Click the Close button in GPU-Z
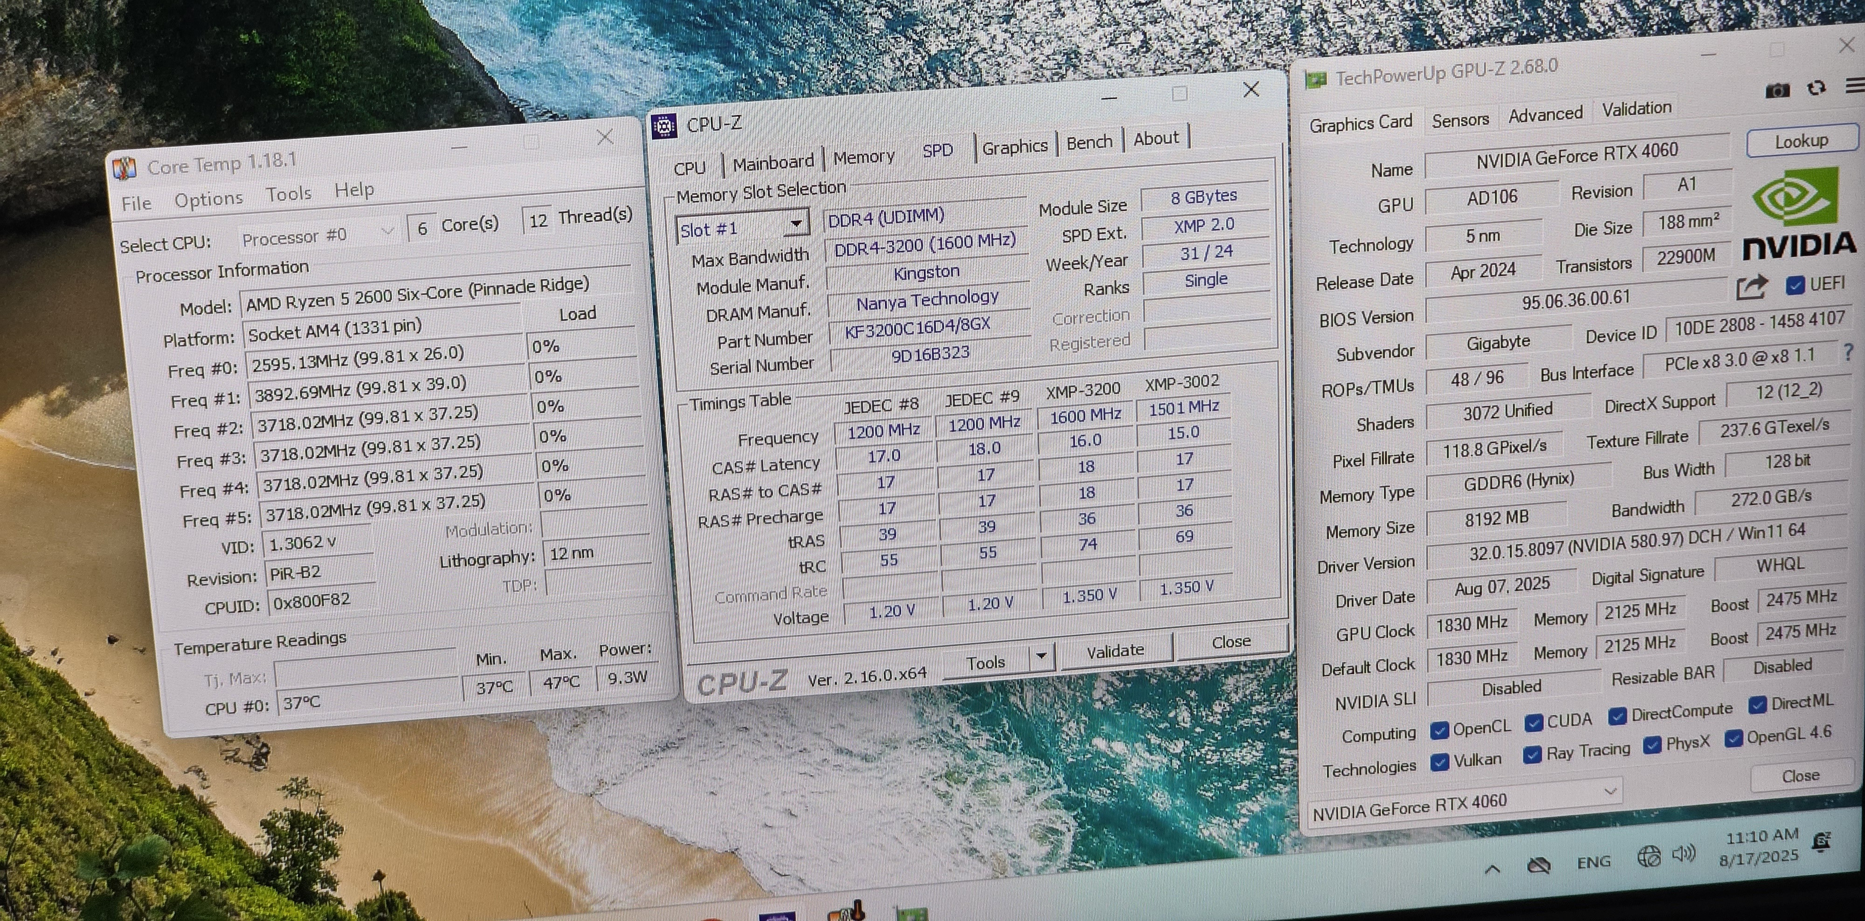This screenshot has height=921, width=1865. click(1801, 777)
